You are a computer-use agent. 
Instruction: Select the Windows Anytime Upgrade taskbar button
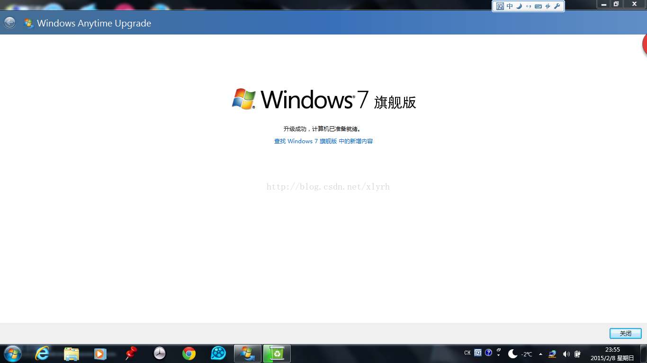coord(247,354)
